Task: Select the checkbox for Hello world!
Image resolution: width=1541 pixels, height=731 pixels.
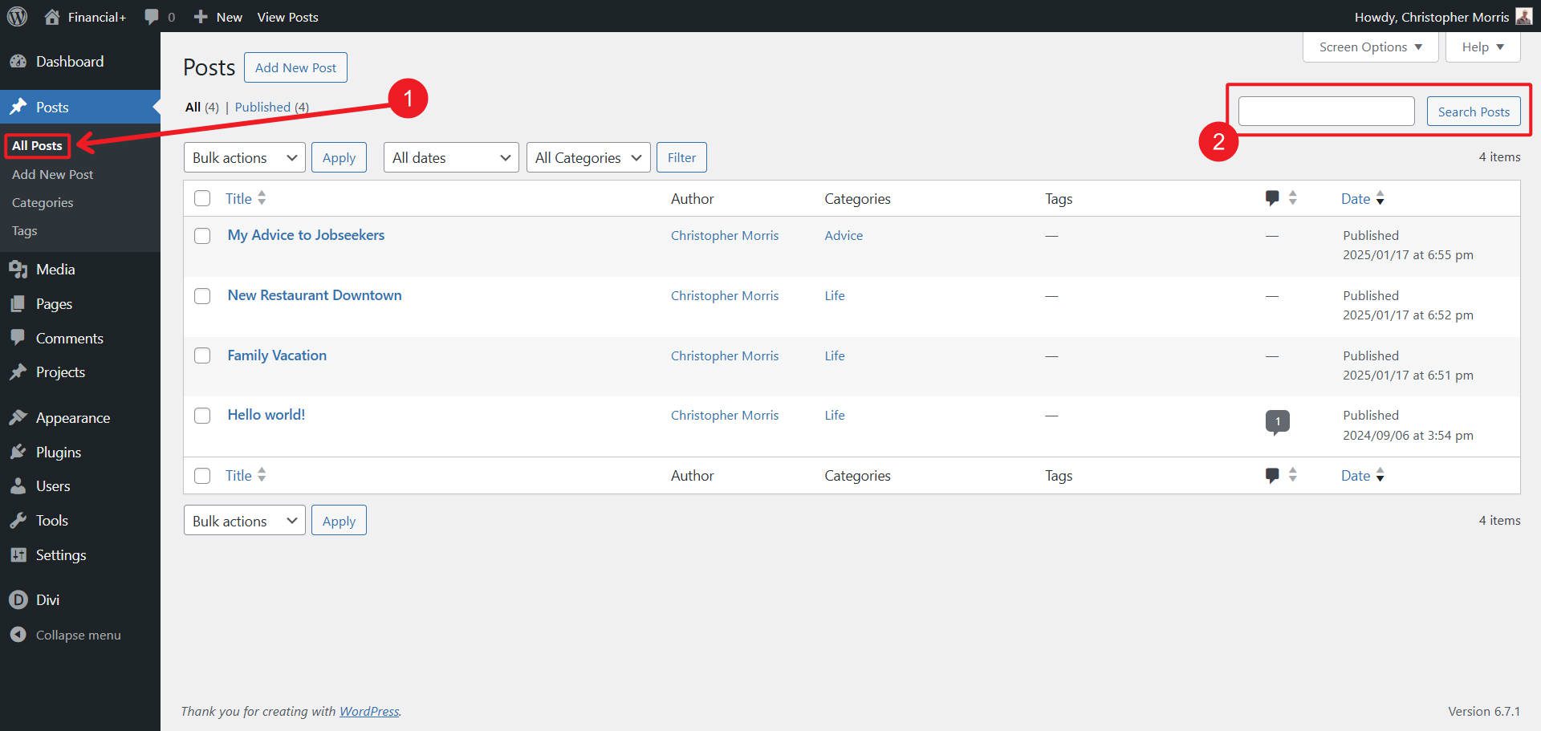Action: [201, 416]
